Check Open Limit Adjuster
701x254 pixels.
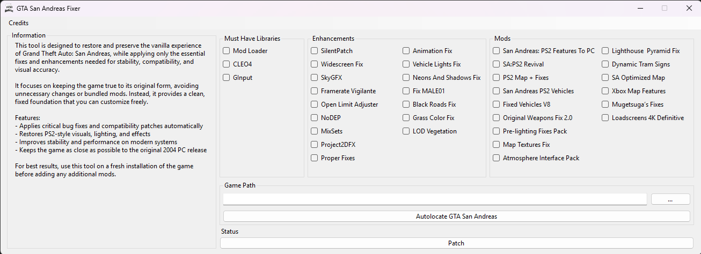pyautogui.click(x=315, y=104)
